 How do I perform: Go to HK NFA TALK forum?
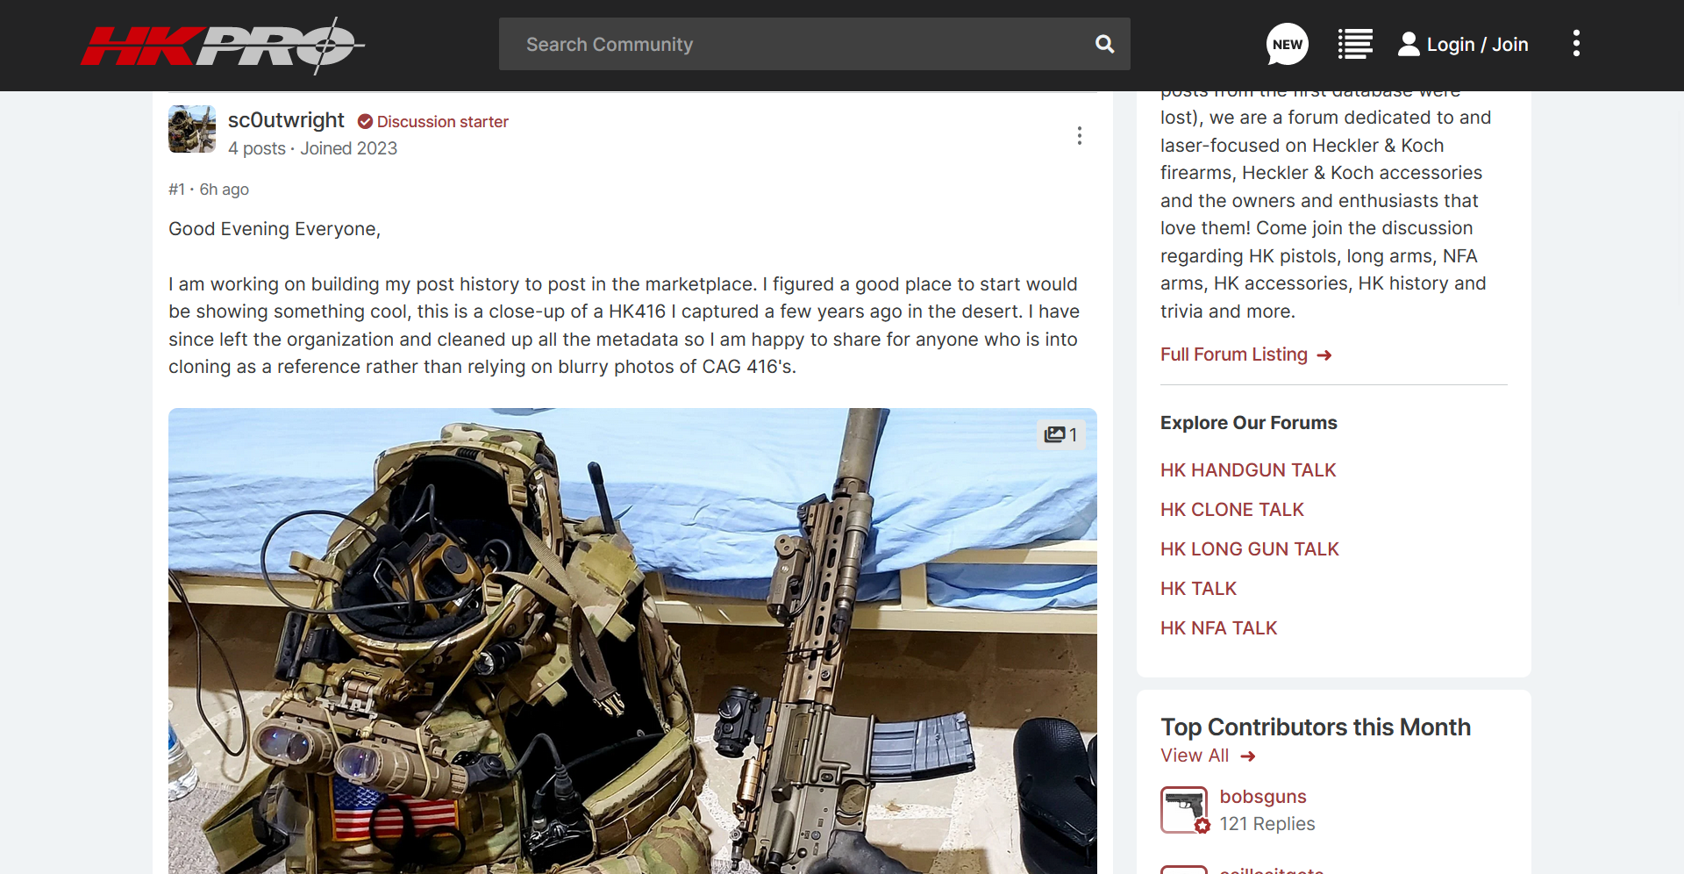[1218, 628]
